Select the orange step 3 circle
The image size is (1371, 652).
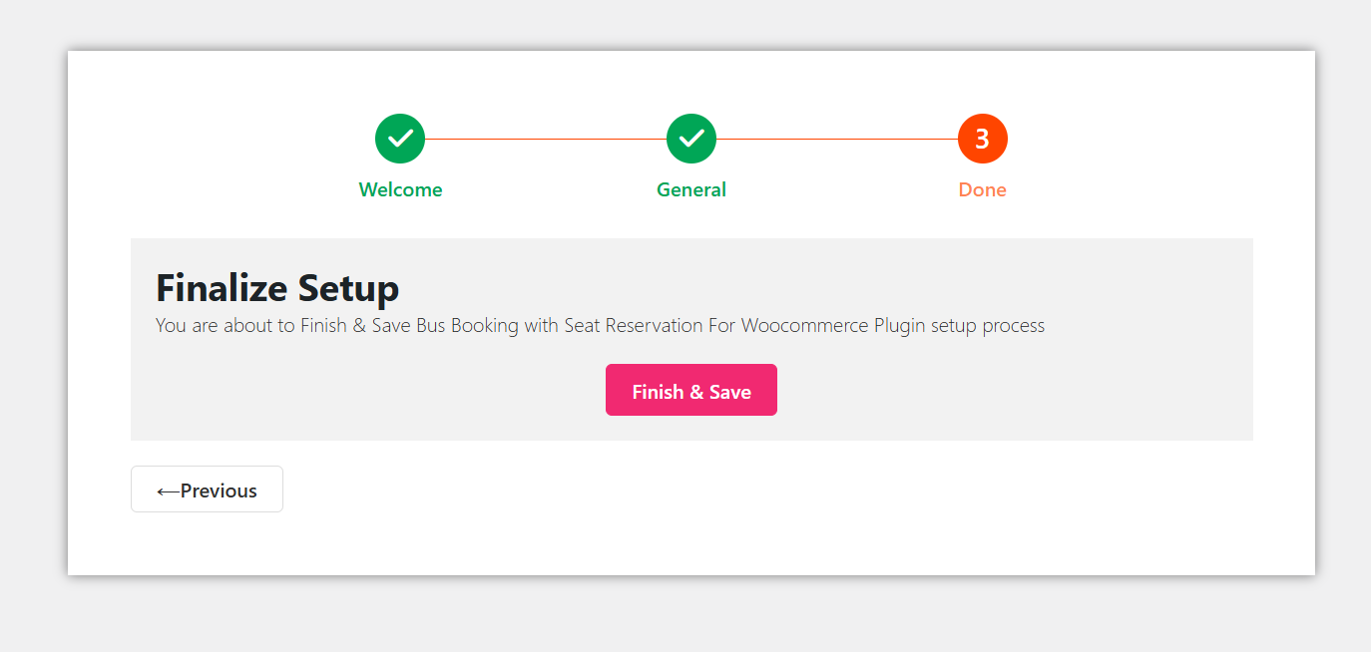983,139
